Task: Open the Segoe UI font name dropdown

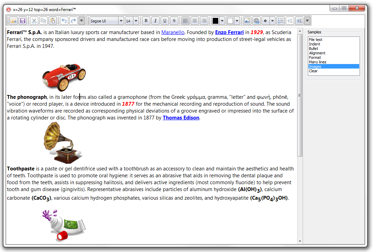Action: click(x=121, y=21)
